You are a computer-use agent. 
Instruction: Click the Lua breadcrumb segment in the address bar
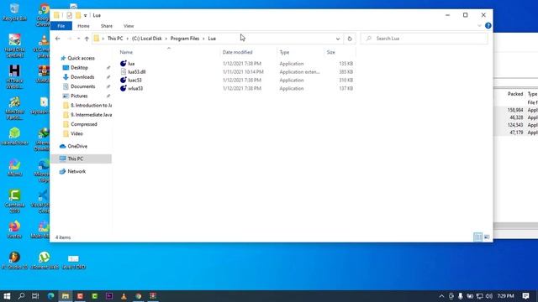coord(212,39)
